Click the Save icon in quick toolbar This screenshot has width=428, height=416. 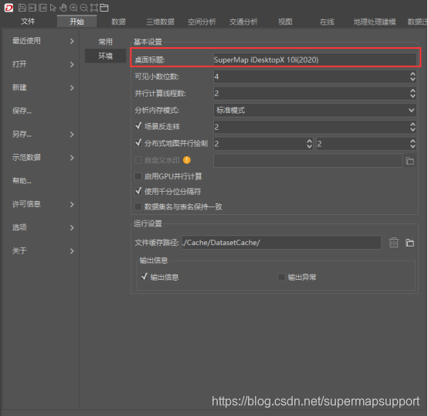click(x=22, y=8)
